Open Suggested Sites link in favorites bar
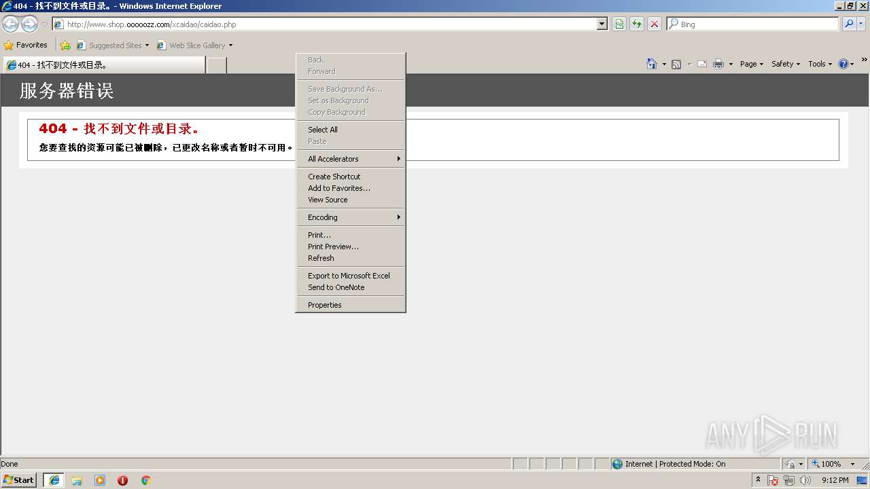870x489 pixels. (x=113, y=46)
